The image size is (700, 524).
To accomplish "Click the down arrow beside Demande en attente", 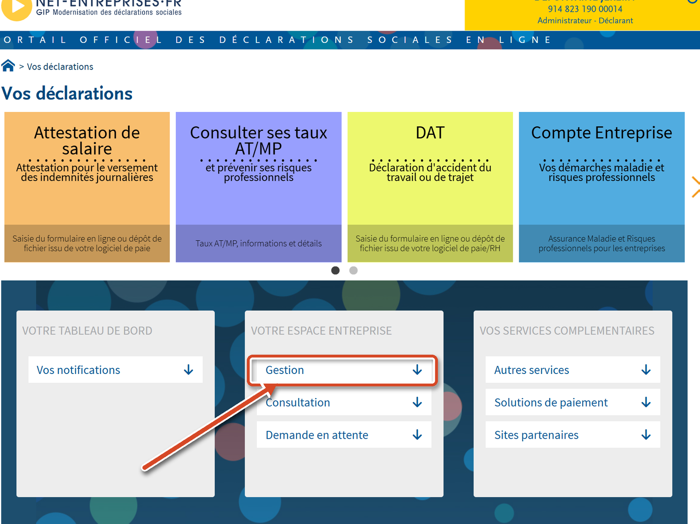I will pos(417,435).
